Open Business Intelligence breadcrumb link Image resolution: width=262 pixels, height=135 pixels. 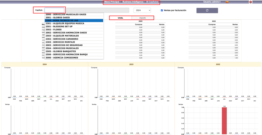pos(133,2)
